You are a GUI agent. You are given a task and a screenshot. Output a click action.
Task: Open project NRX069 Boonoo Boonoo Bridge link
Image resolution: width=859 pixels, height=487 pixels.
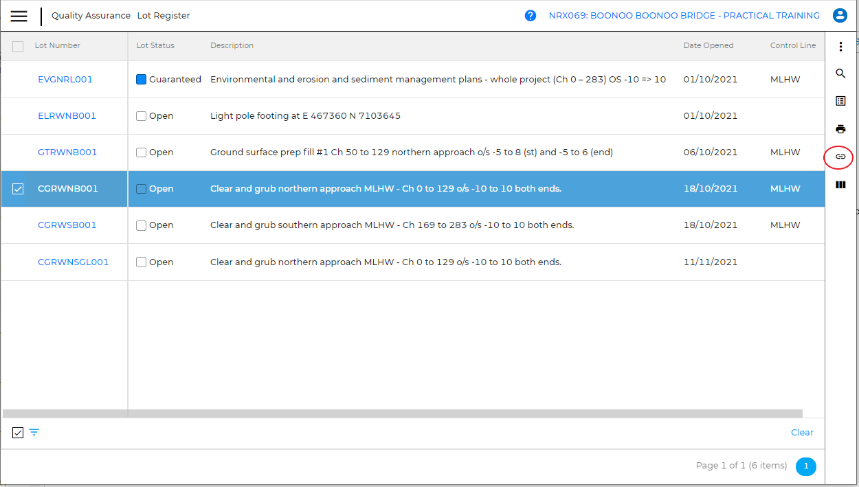click(684, 16)
